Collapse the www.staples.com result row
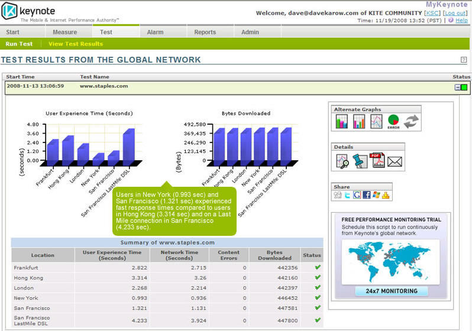This screenshot has width=472, height=331. point(458,87)
